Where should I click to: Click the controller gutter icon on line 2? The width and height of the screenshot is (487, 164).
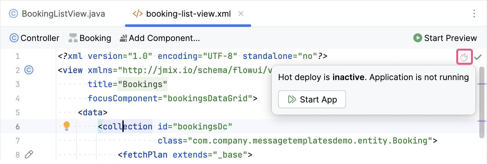click(x=29, y=70)
